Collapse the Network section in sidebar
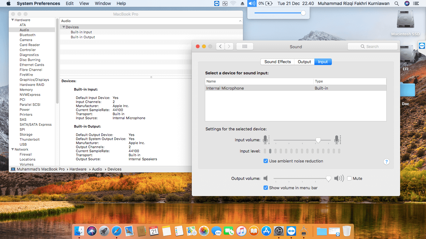This screenshot has height=239, width=426. [12, 149]
